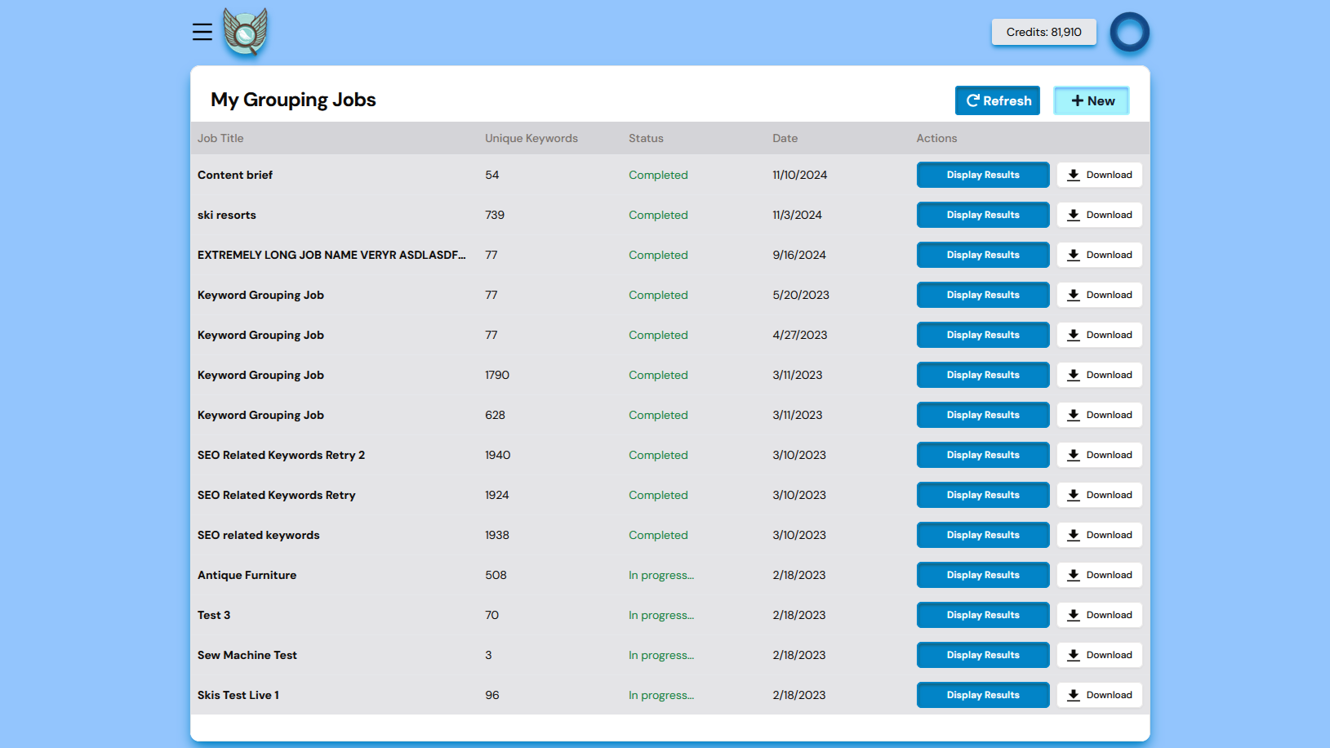Download the Skis Test Live 1 job
Image resolution: width=1330 pixels, height=748 pixels.
pyautogui.click(x=1099, y=695)
